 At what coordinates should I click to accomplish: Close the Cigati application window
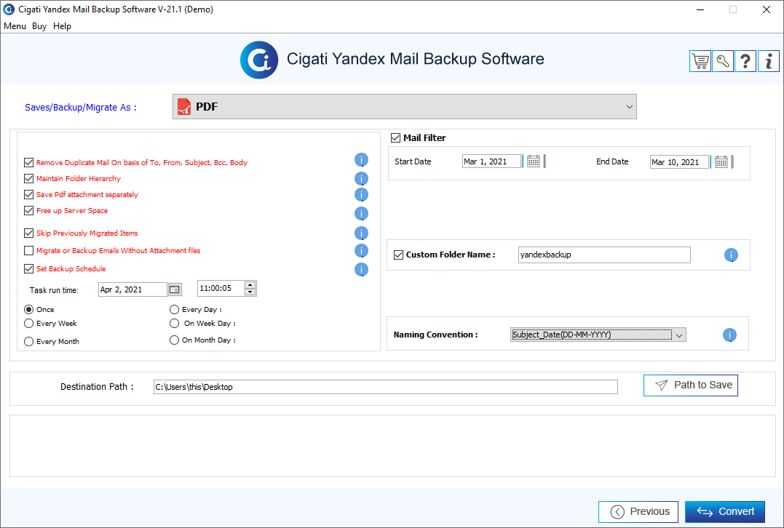[766, 9]
